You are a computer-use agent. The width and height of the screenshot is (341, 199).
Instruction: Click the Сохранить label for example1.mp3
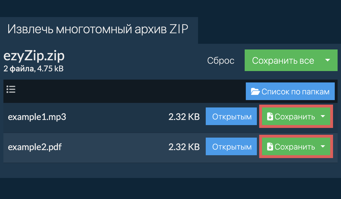pyautogui.click(x=295, y=117)
